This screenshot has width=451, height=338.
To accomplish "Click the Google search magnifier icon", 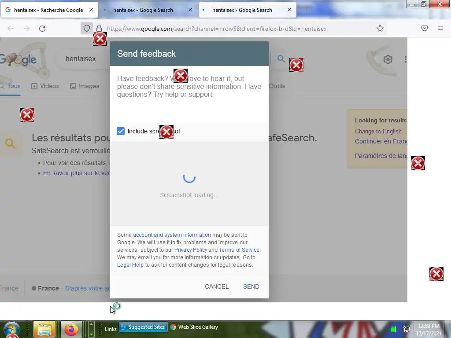I will coord(281,59).
